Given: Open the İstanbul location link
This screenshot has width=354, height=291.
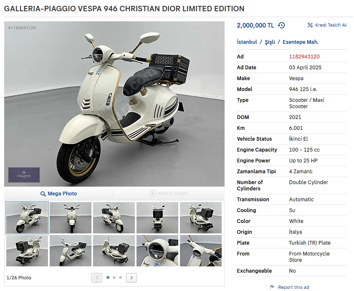Looking at the screenshot, I should pyautogui.click(x=247, y=42).
